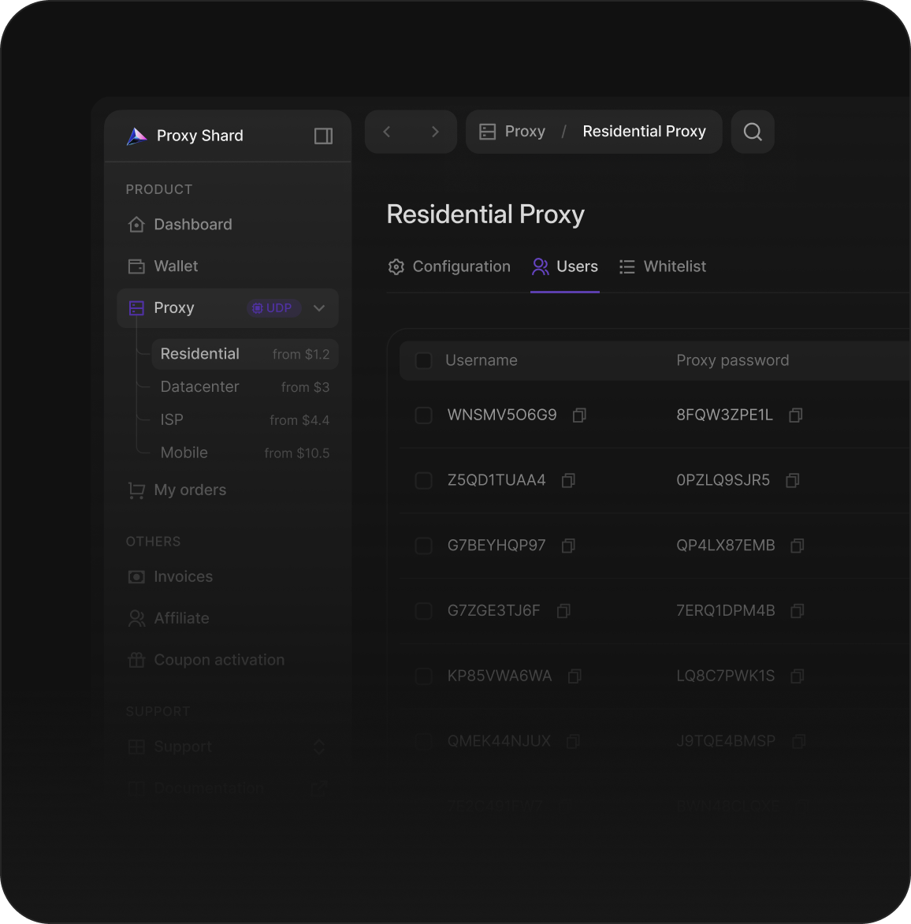Open breadcrumb navigation back arrow
Image resolution: width=911 pixels, height=924 pixels.
[x=386, y=132]
